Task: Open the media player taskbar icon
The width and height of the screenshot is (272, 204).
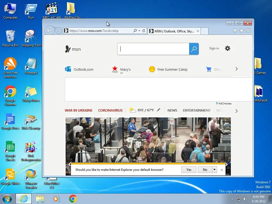Action: pyautogui.click(x=56, y=199)
